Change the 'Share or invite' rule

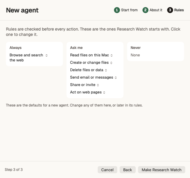point(85,85)
